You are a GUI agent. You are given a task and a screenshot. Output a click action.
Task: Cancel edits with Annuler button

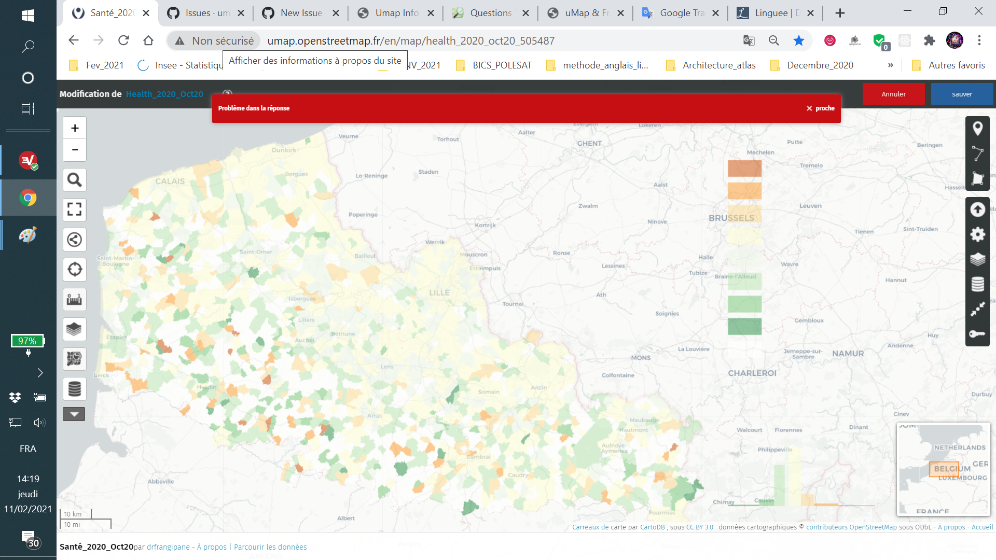[x=893, y=94]
